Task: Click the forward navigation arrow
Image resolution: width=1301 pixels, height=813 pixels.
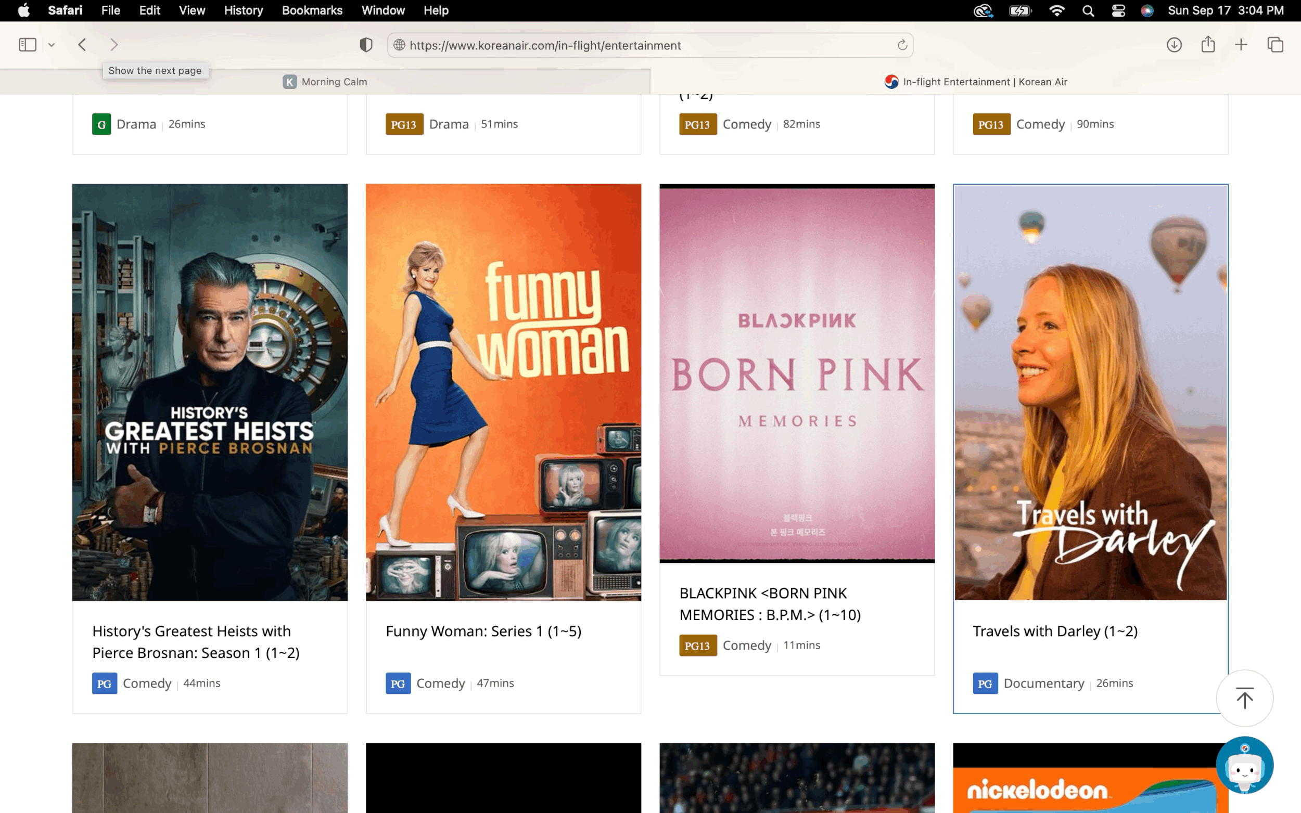Action: 113,45
